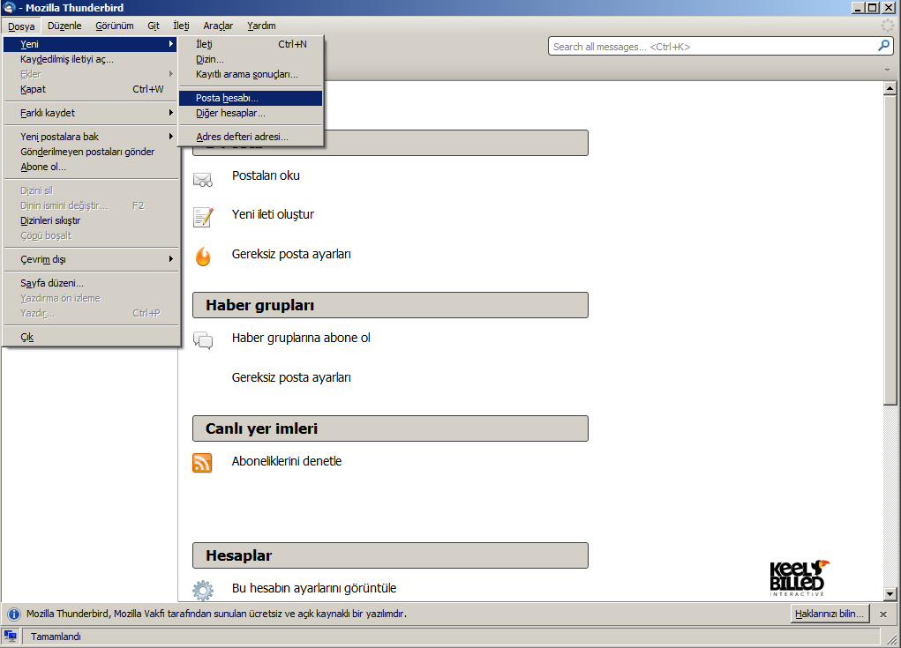Open the Git menu
901x648 pixels.
point(154,26)
